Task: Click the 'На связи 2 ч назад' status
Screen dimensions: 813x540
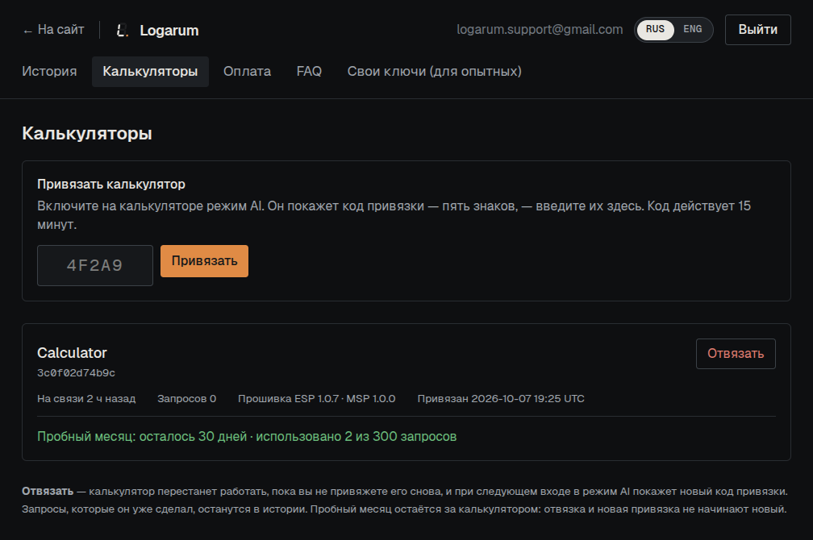Action: pyautogui.click(x=86, y=398)
